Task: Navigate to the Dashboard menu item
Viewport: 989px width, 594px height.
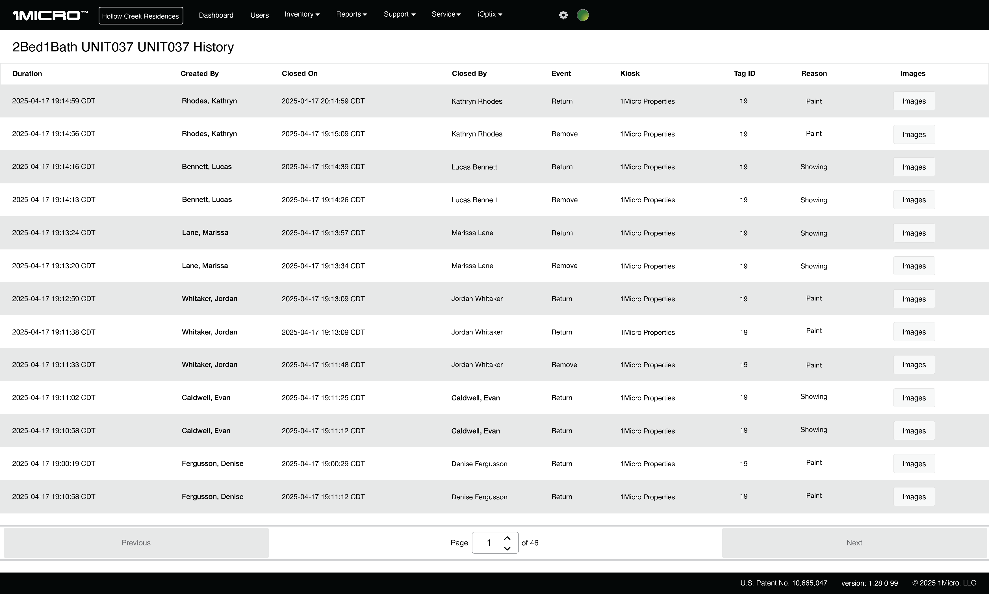Action: point(216,15)
